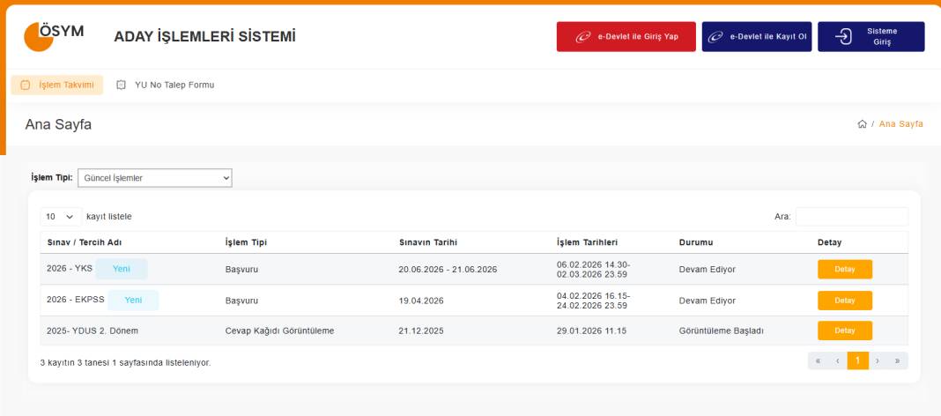Viewport: 941px width, 416px height.
Task: Go to the first page of results
Action: [x=819, y=360]
